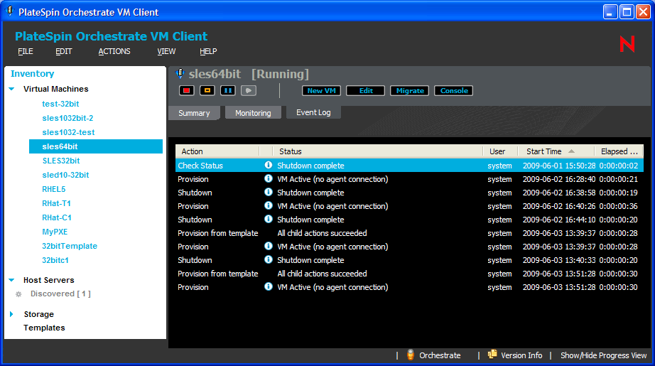Select RHEL5 virtual machine
Screen dimensions: 655x366
click(54, 189)
